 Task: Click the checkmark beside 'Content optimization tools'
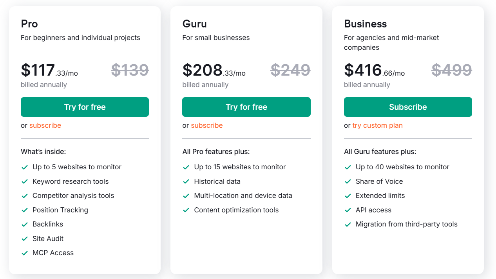pos(186,210)
